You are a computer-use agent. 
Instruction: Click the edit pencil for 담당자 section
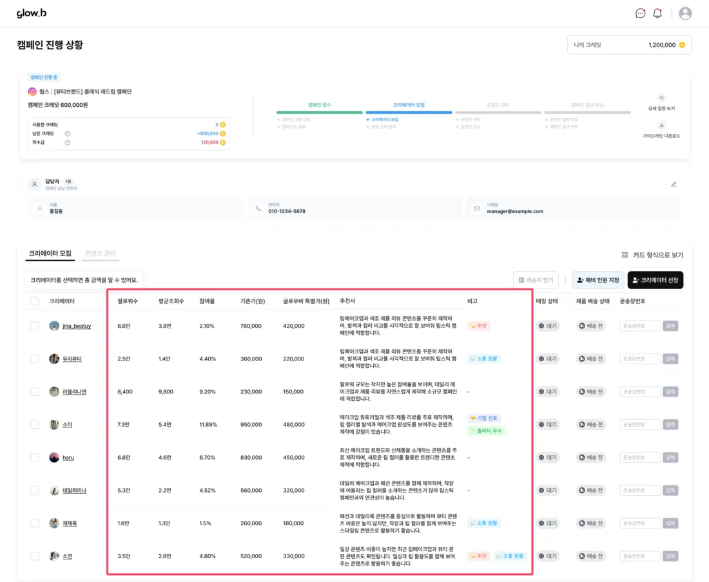(x=674, y=184)
